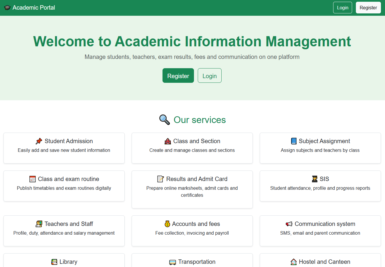Click the green Register button in the hero section
The height and width of the screenshot is (267, 385).
pyautogui.click(x=178, y=75)
